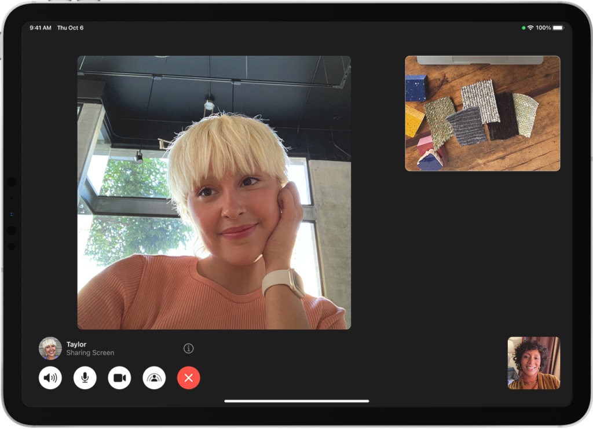The height and width of the screenshot is (429, 593).
Task: Toggle the speaker audio button
Action: tap(50, 378)
